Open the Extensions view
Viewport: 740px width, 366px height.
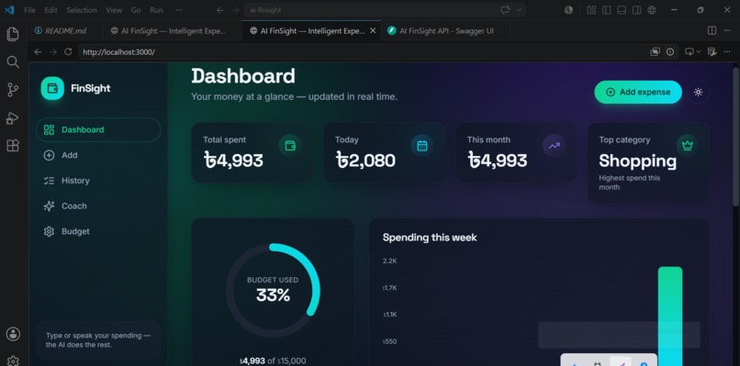pos(13,146)
